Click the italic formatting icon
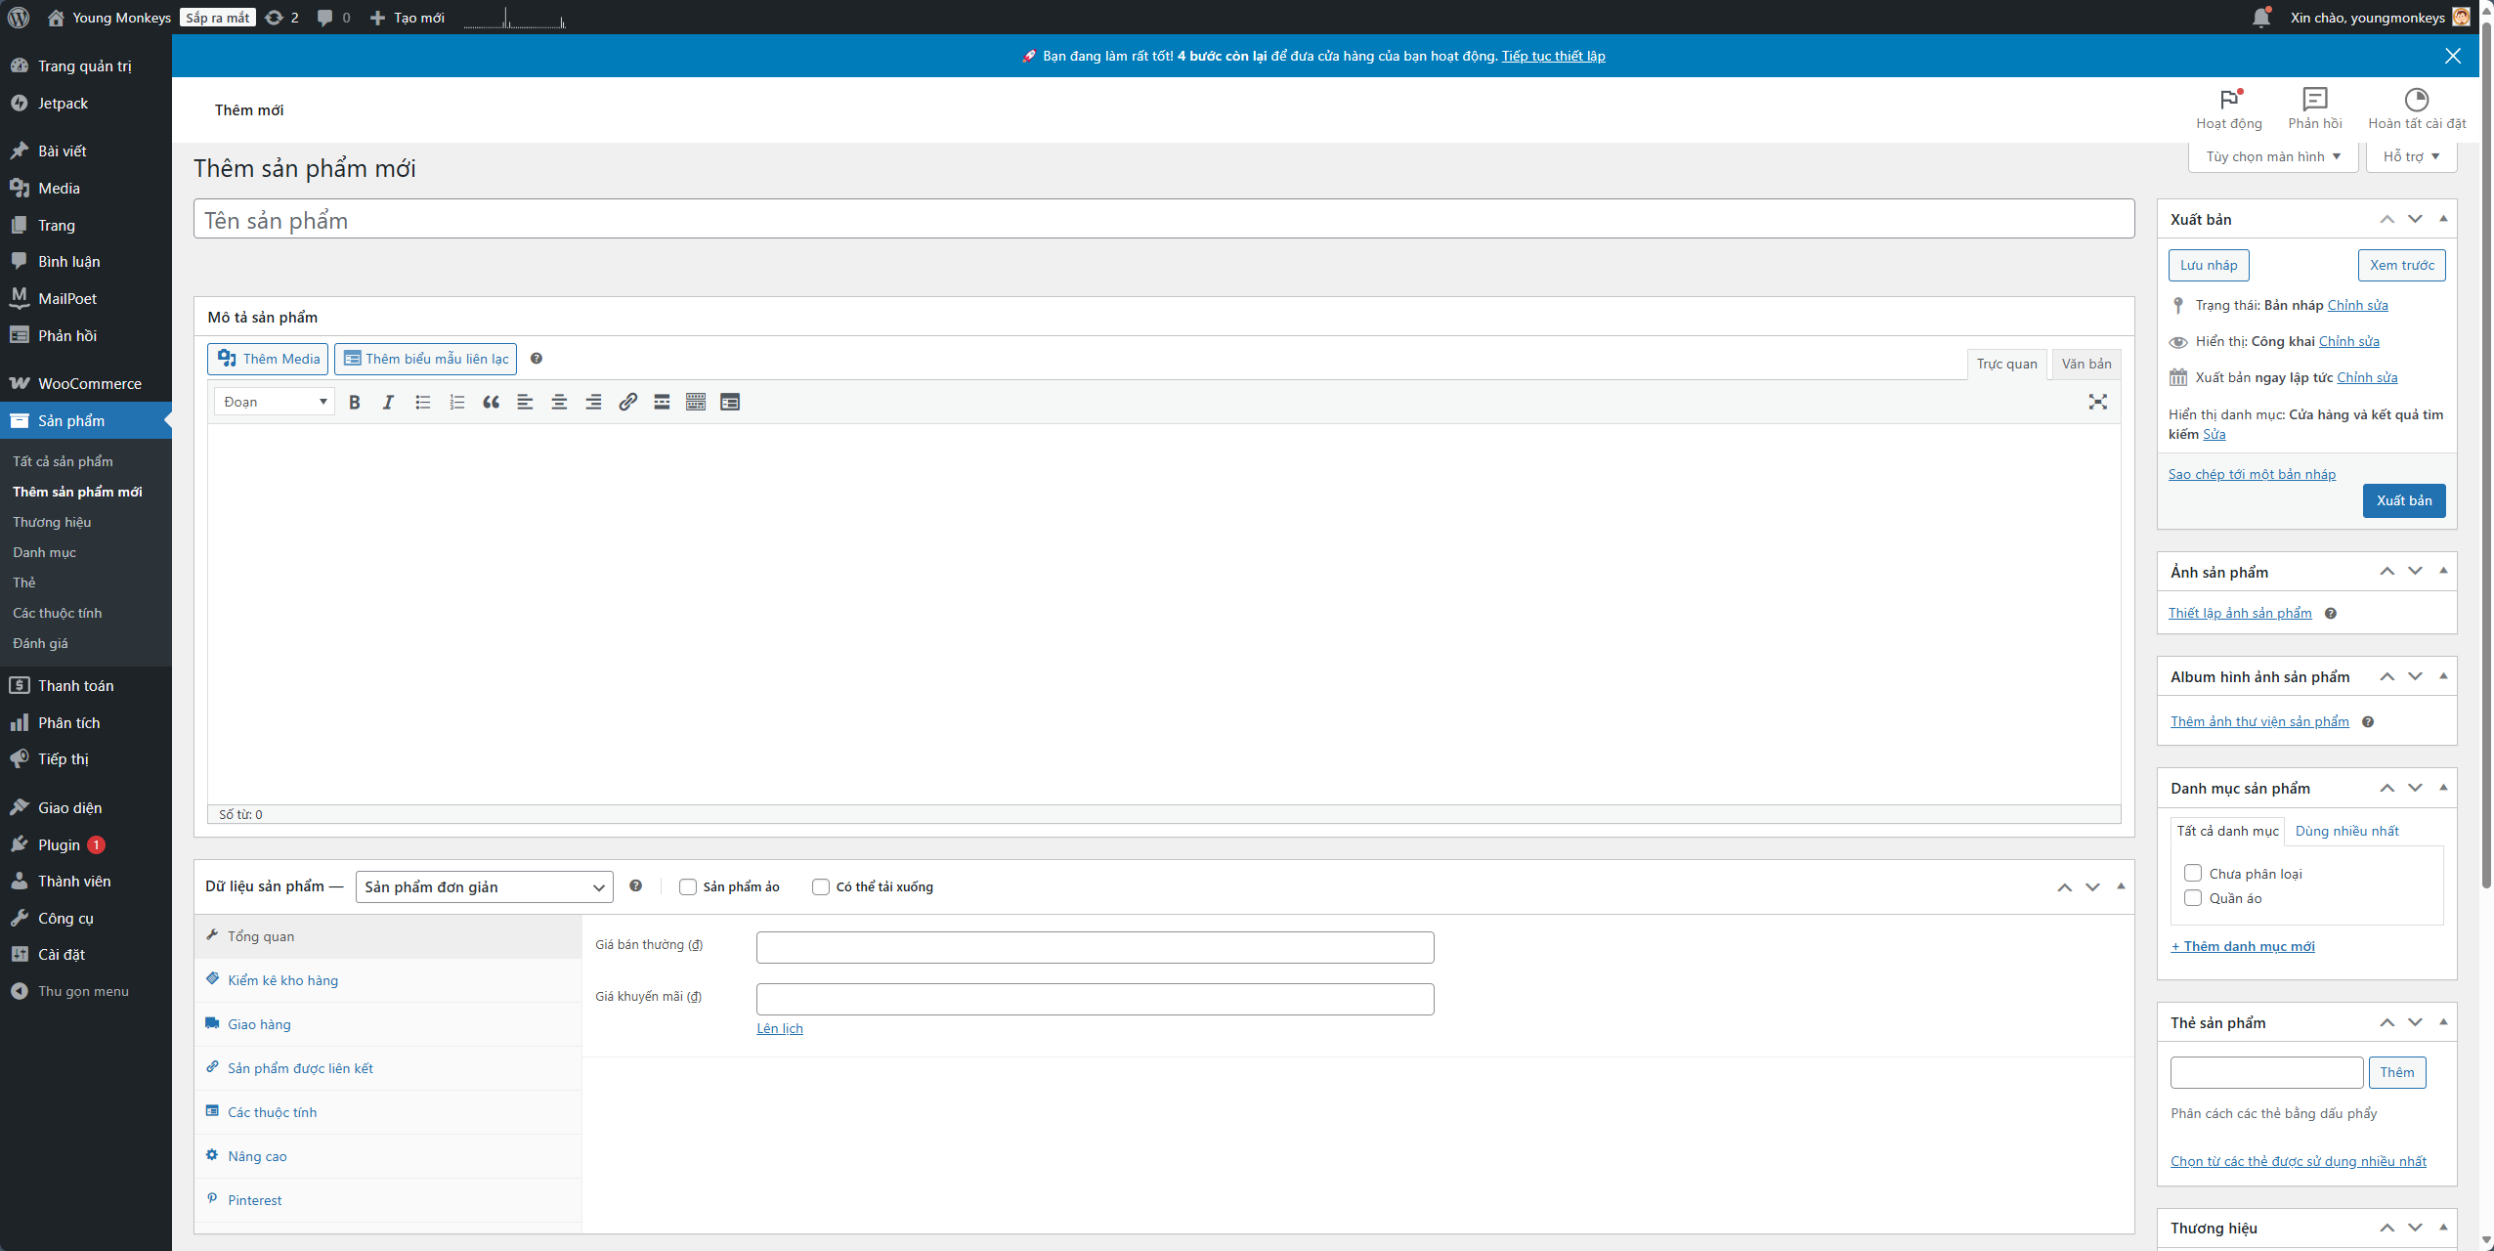This screenshot has height=1251, width=2494. (388, 402)
